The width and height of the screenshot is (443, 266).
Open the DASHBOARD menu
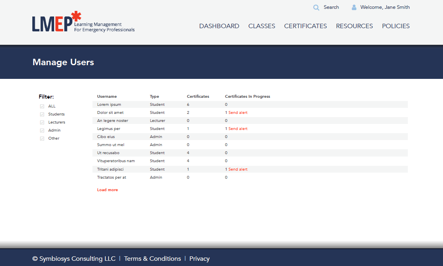pos(219,26)
